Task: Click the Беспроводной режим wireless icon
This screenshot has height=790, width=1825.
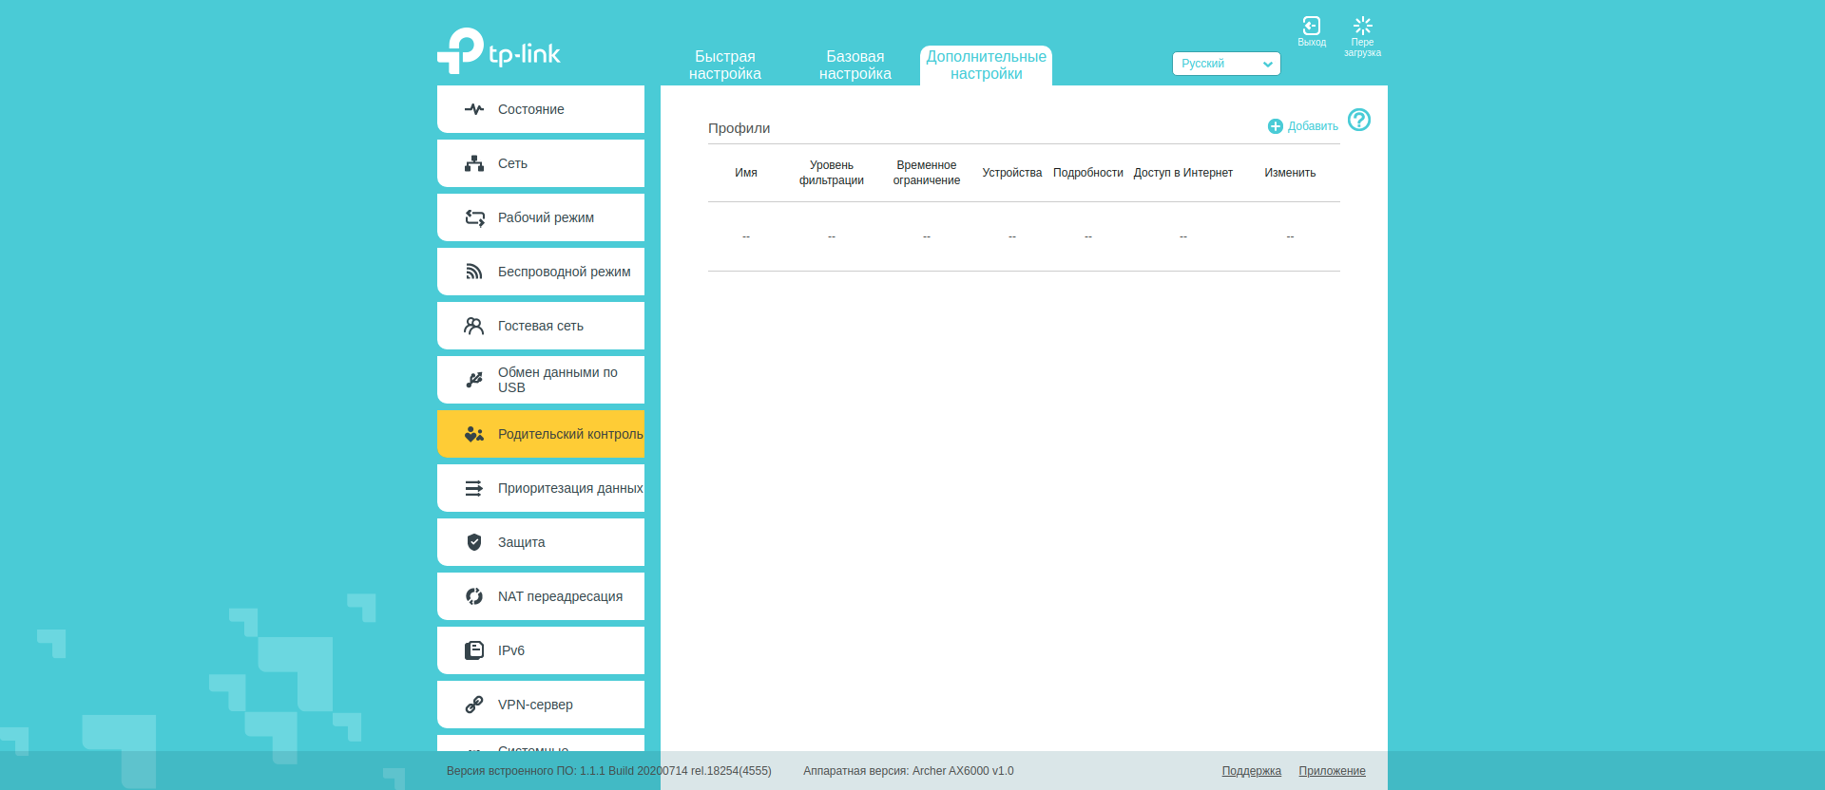Action: [474, 272]
